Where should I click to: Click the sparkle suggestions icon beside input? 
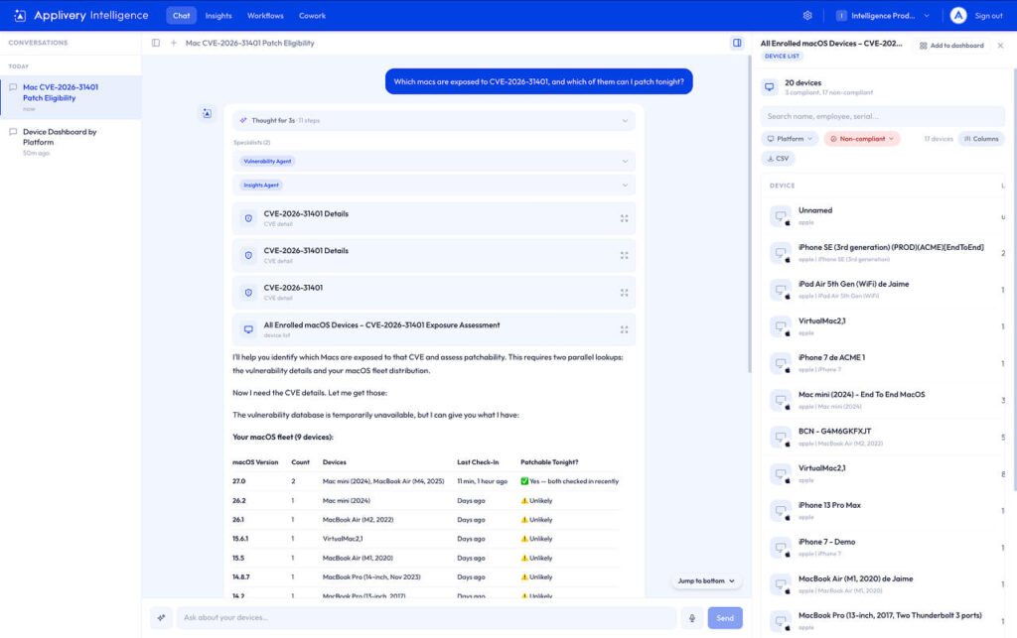point(162,618)
